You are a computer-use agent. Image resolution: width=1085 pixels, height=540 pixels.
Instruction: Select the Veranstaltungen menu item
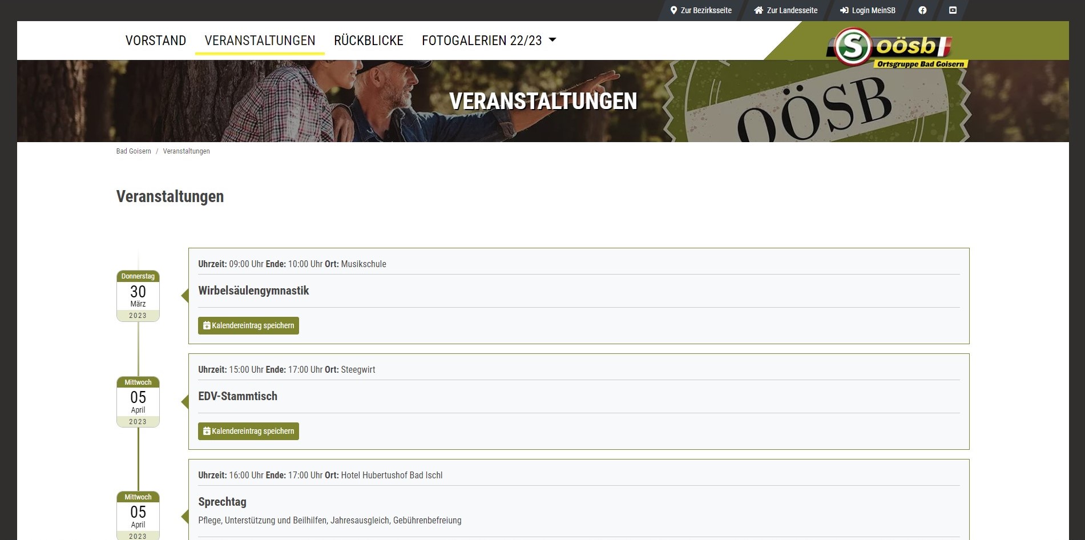pyautogui.click(x=260, y=41)
